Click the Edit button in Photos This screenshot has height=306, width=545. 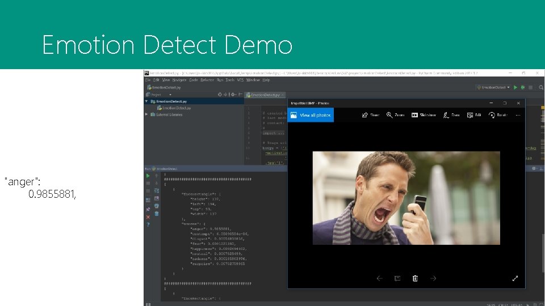point(474,115)
